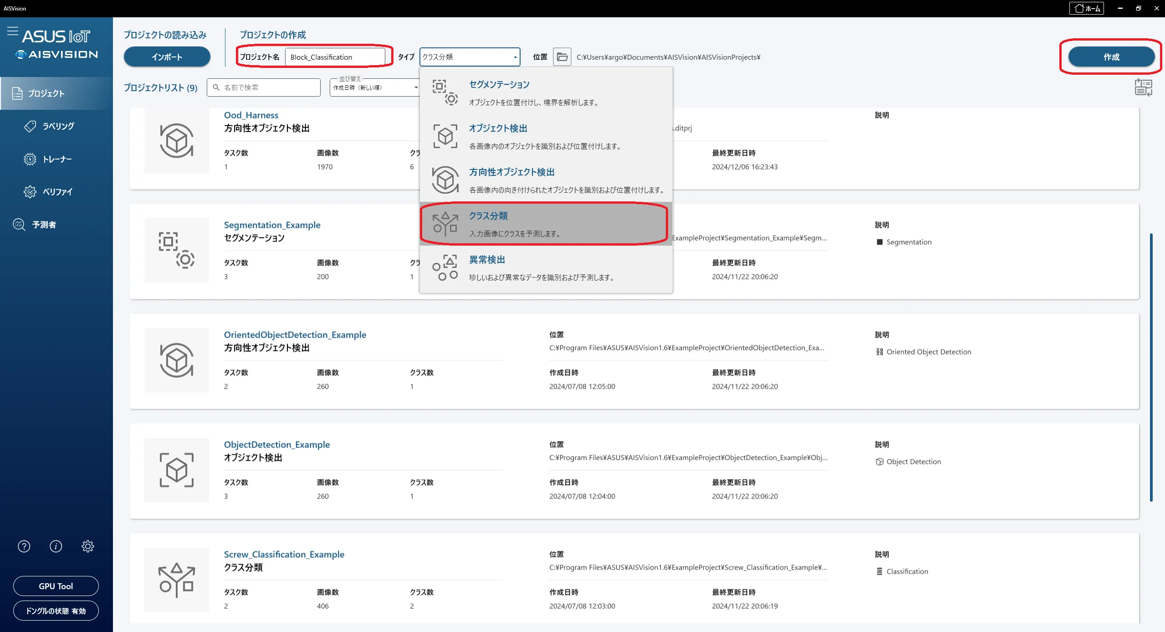Open the info icon in the sidebar
1165x632 pixels.
56,546
